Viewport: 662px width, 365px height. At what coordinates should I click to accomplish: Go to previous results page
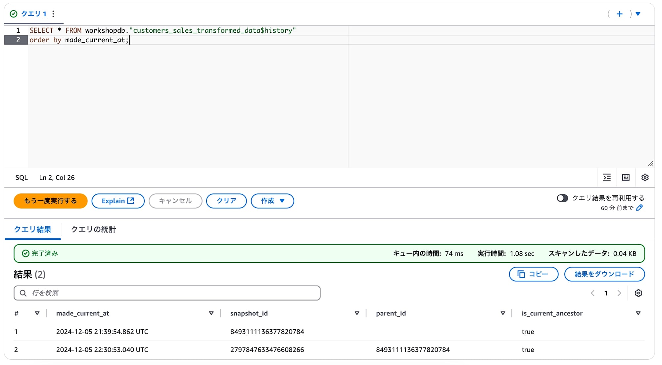coord(592,293)
